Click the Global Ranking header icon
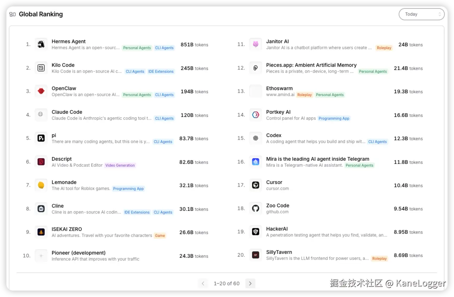The width and height of the screenshot is (454, 297). pos(12,14)
